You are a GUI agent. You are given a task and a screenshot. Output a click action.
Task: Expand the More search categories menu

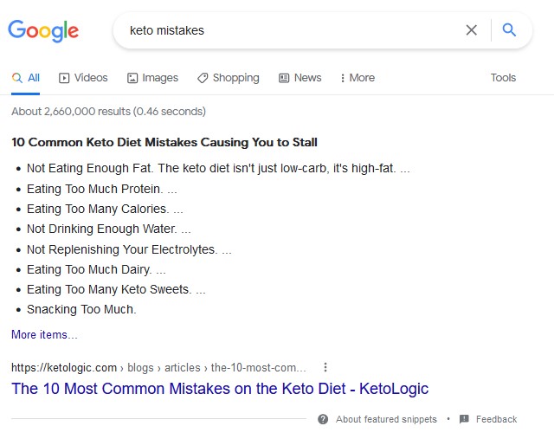point(358,78)
